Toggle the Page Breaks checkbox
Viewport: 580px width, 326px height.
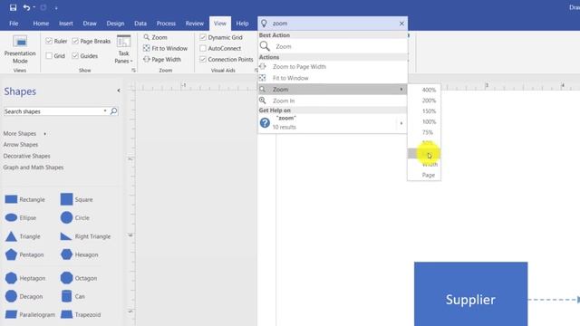pos(75,41)
